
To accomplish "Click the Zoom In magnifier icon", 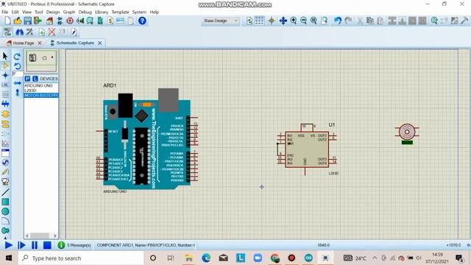I will tap(294, 21).
